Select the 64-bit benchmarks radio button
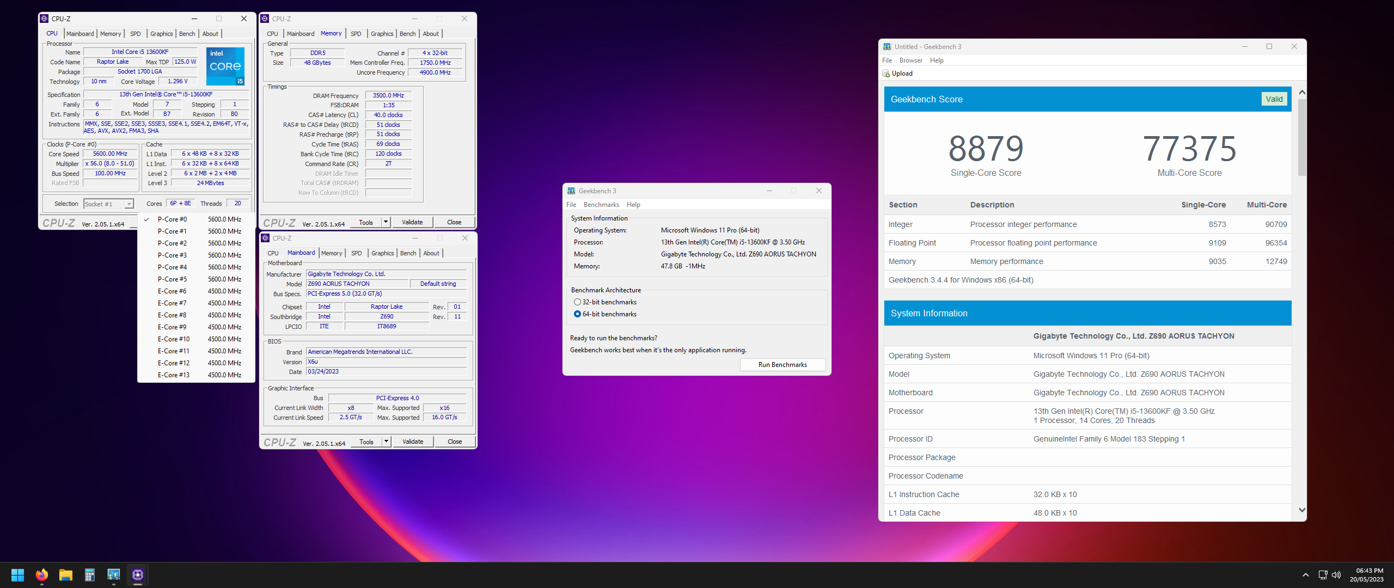 (577, 314)
